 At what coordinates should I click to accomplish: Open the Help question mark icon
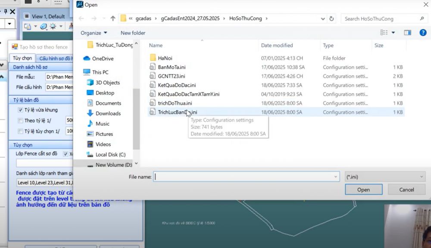(x=423, y=33)
